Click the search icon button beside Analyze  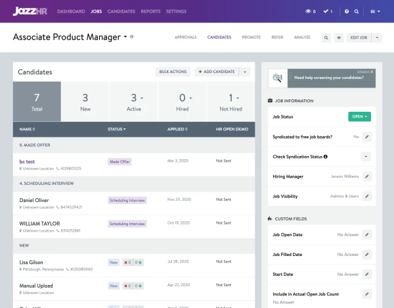tap(326, 38)
